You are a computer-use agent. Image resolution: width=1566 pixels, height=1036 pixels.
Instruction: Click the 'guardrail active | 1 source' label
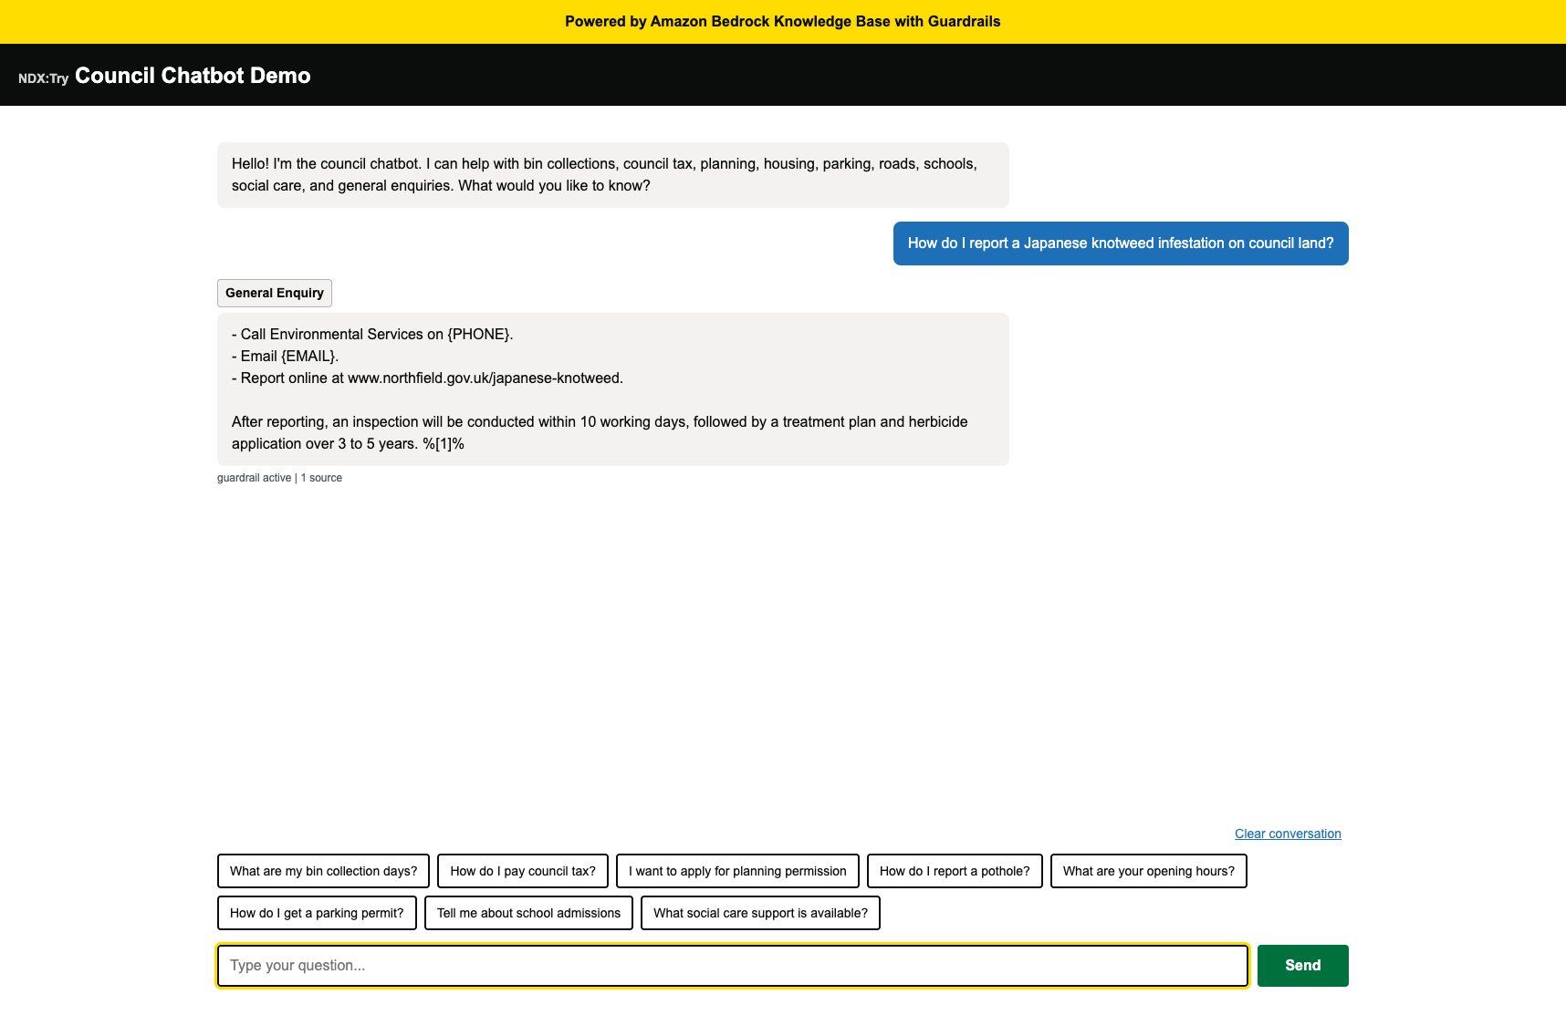(x=279, y=477)
